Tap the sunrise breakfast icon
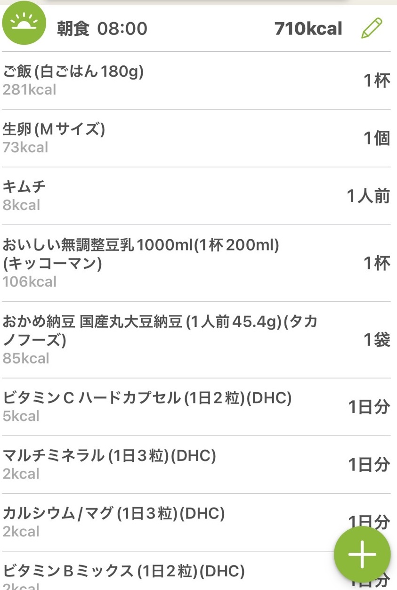This screenshot has height=590, width=397. tap(24, 23)
